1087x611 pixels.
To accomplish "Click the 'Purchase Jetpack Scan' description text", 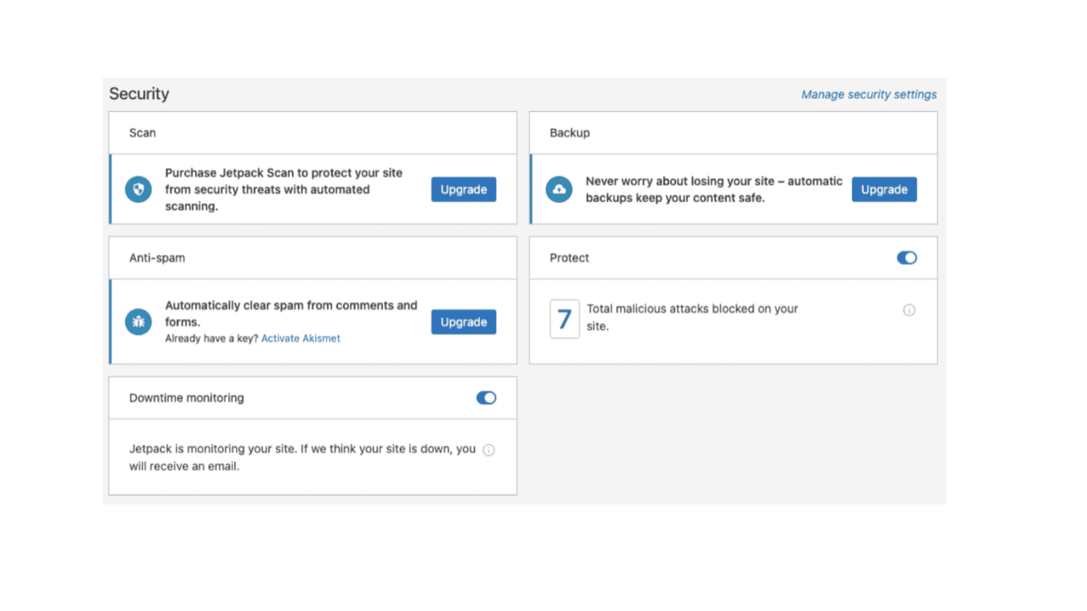I will 284,189.
